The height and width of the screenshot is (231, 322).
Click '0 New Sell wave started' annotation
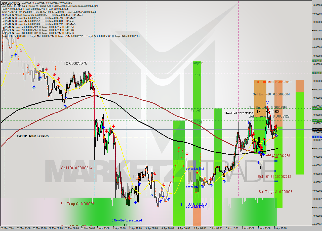[238, 113]
